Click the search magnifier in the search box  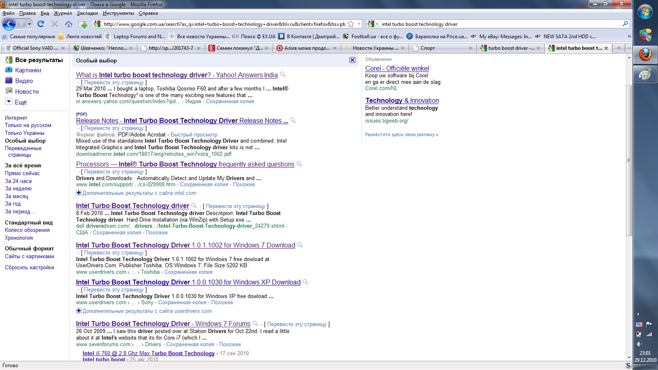[625, 24]
